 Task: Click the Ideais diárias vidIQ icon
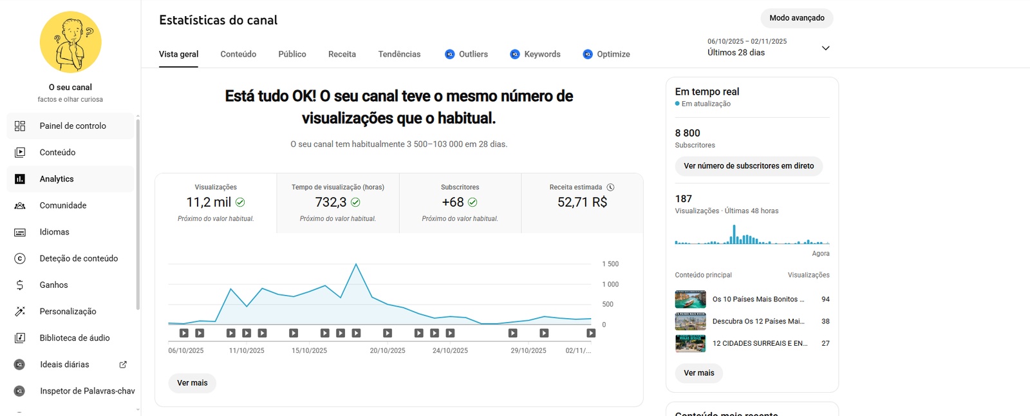20,364
